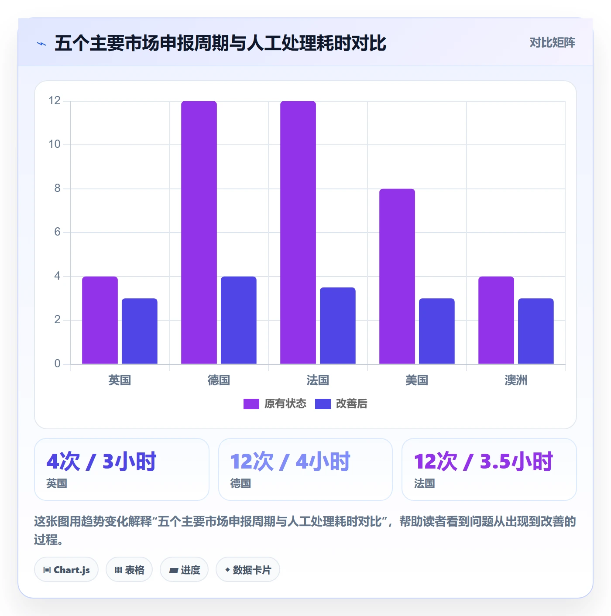Click the purple 法国 original-state bar
The height and width of the screenshot is (616, 611).
[x=298, y=233]
